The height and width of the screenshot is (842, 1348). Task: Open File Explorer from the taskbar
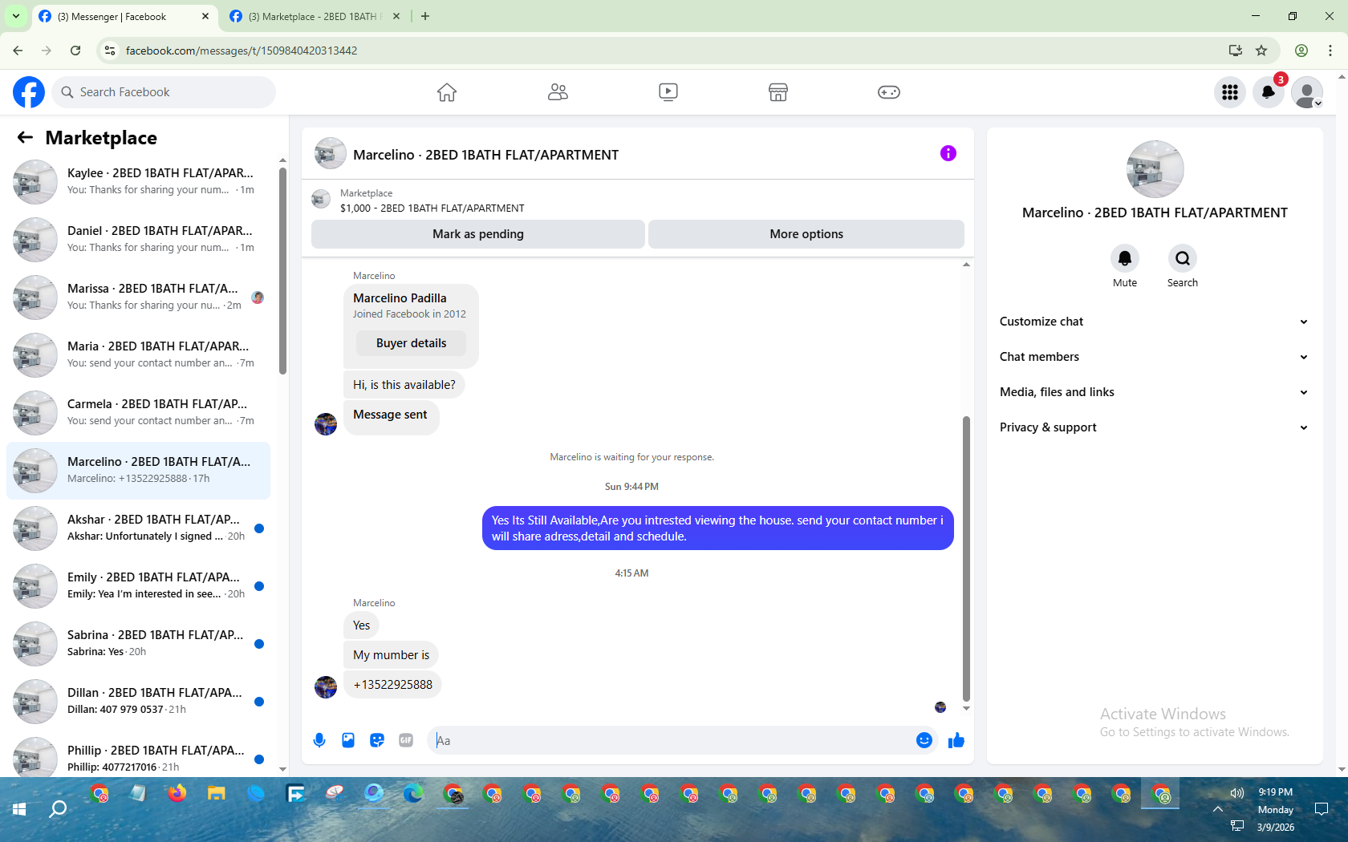[217, 794]
